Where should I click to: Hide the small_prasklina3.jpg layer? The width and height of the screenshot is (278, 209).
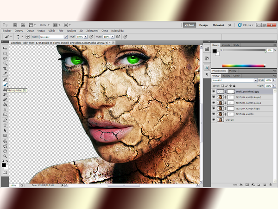214,92
